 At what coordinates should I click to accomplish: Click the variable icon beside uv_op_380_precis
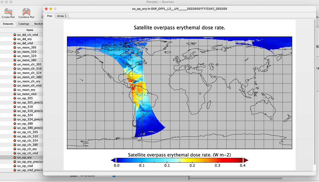tap(14, 128)
